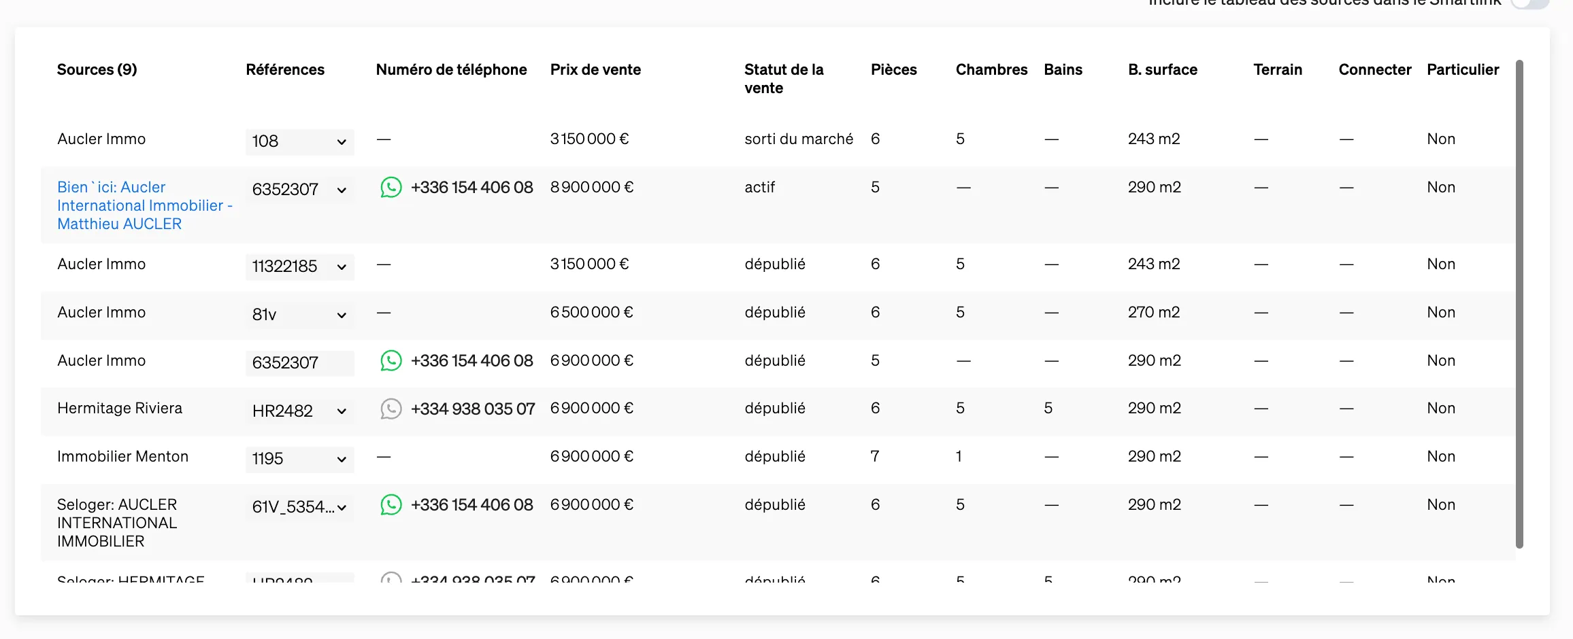Click the Chambres column header

coord(991,69)
